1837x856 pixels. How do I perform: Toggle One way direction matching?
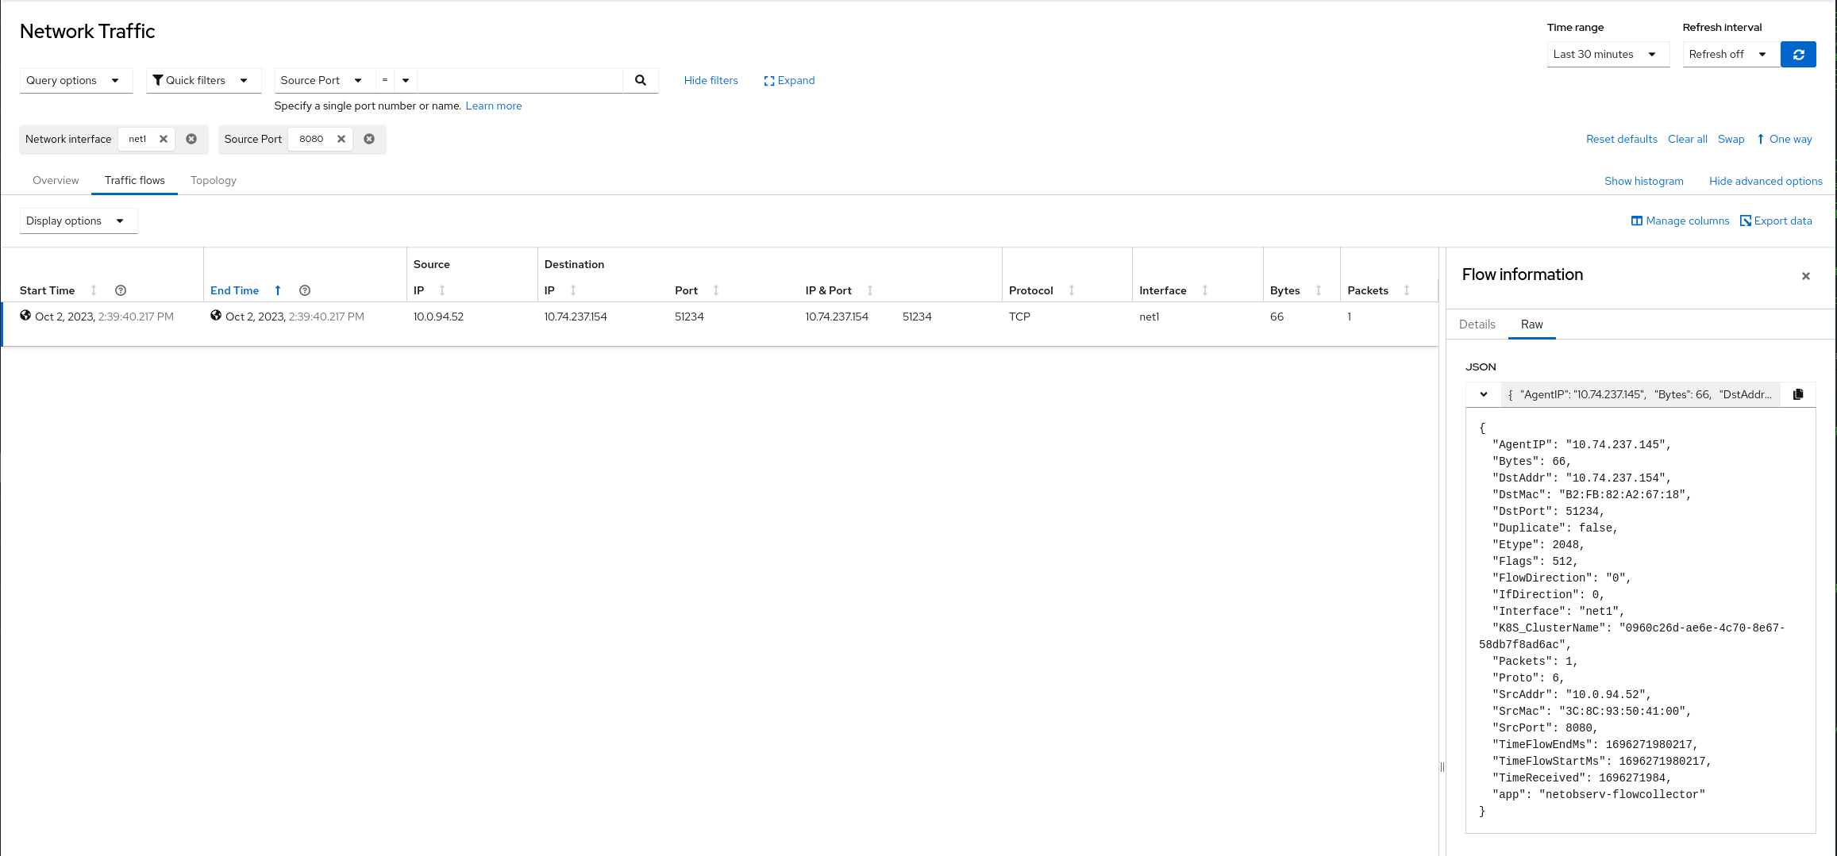1784,139
